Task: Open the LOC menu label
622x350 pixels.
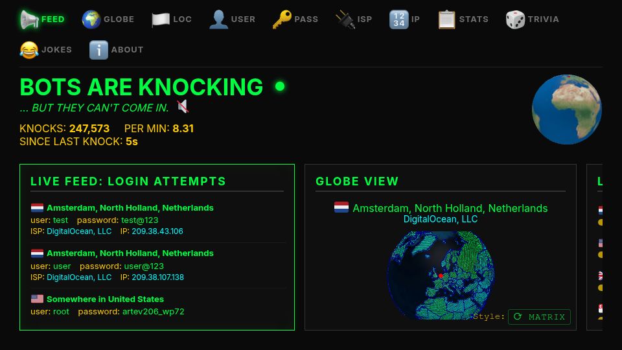Action: 183,19
